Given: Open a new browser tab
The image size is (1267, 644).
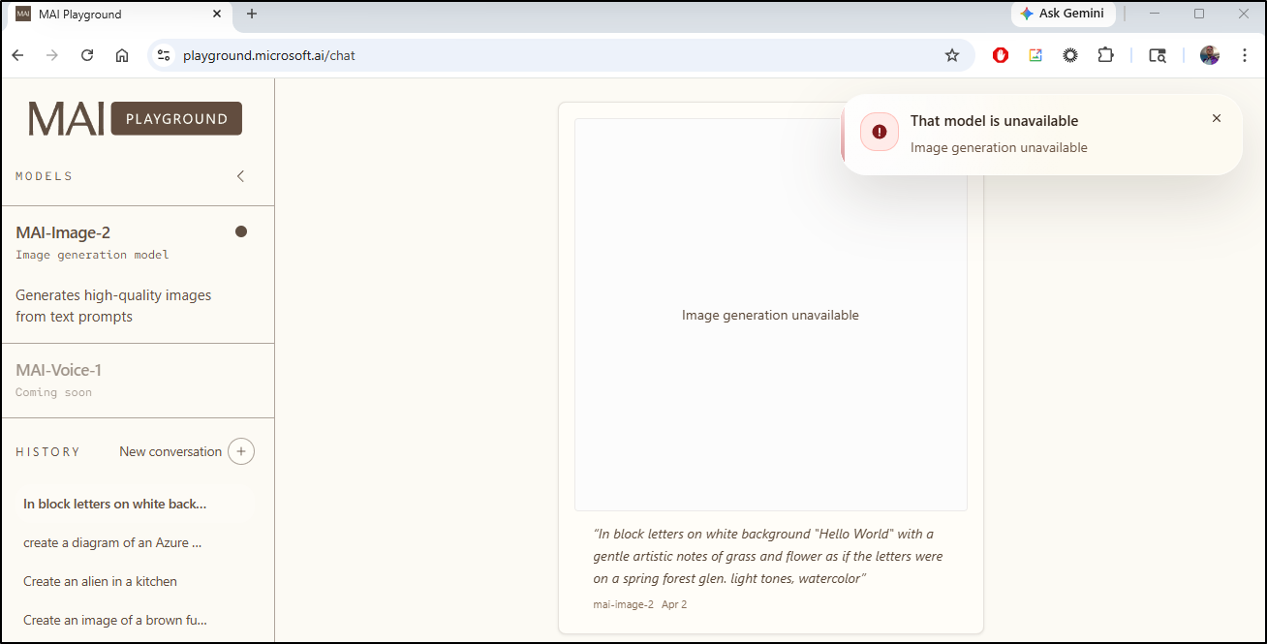Looking at the screenshot, I should [252, 14].
